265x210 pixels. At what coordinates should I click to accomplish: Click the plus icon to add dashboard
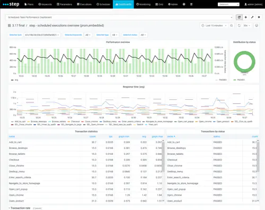[x=245, y=17]
